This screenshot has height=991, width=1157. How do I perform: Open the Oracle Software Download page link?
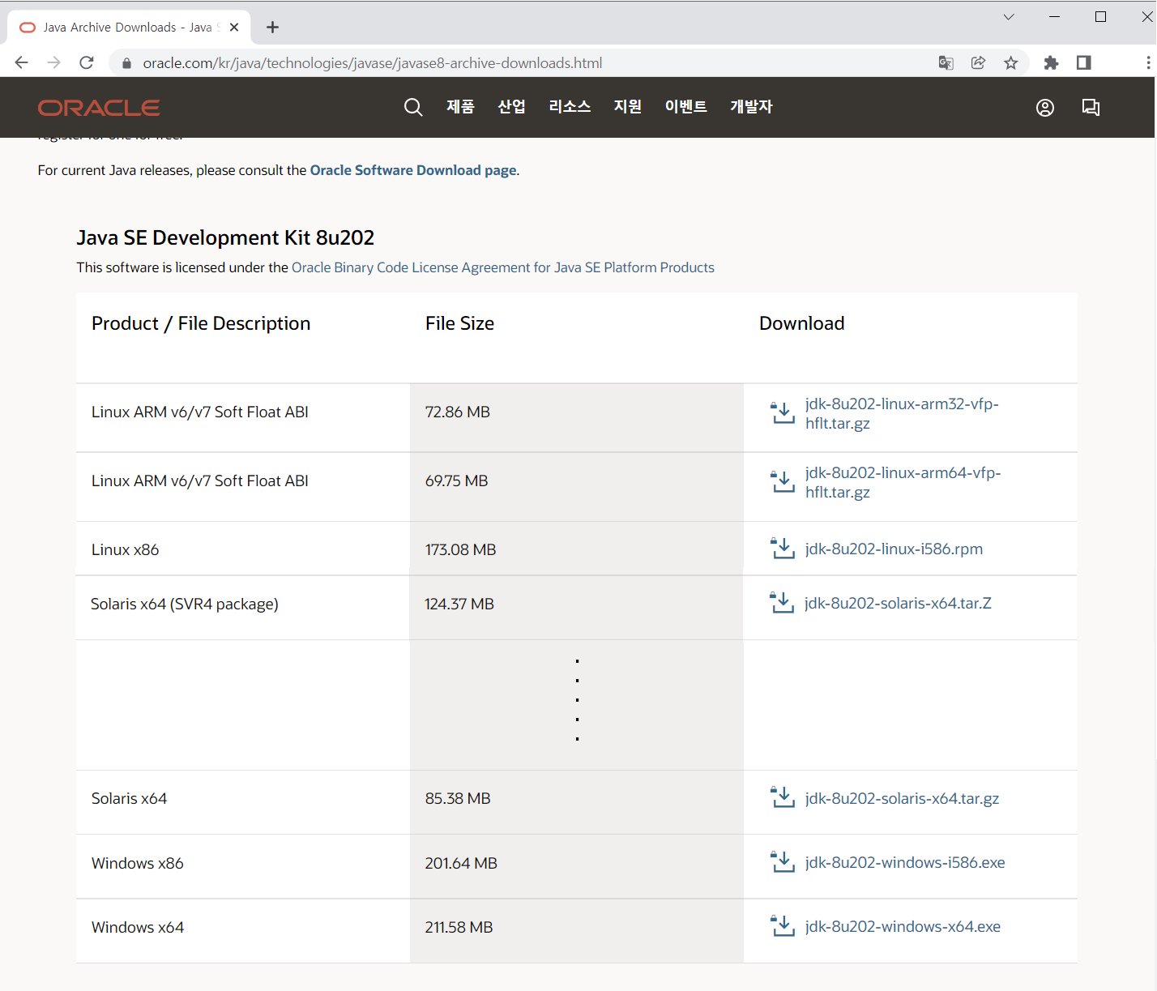(412, 170)
